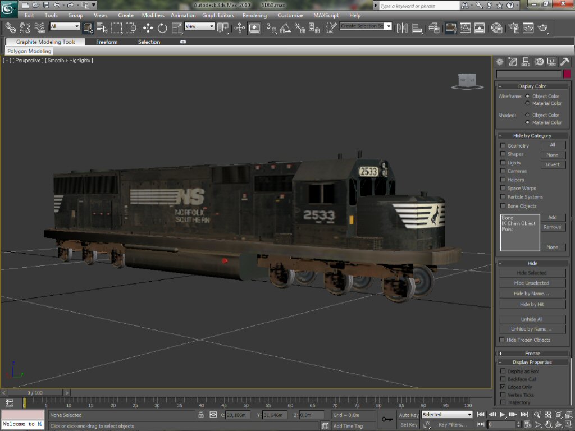Open the Motion command panel tab
The height and width of the screenshot is (431, 575).
point(539,62)
